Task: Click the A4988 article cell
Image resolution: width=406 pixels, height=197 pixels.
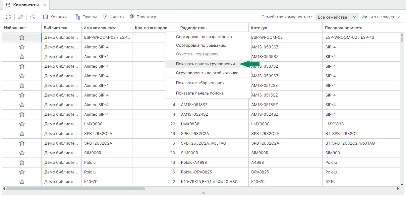Action: [286, 163]
